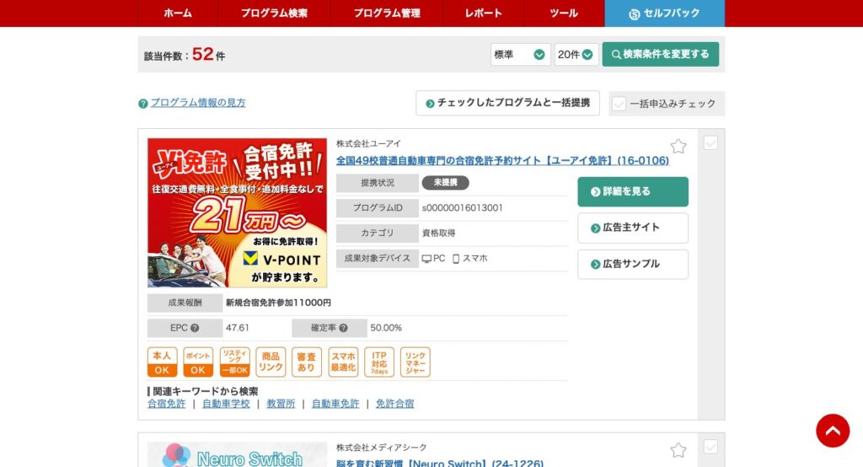
Task: Click the 株式会社メディアシーク company name
Action: pyautogui.click(x=382, y=448)
